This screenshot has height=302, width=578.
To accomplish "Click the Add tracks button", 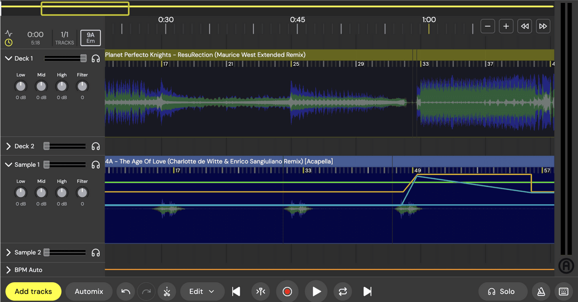I will [x=33, y=291].
